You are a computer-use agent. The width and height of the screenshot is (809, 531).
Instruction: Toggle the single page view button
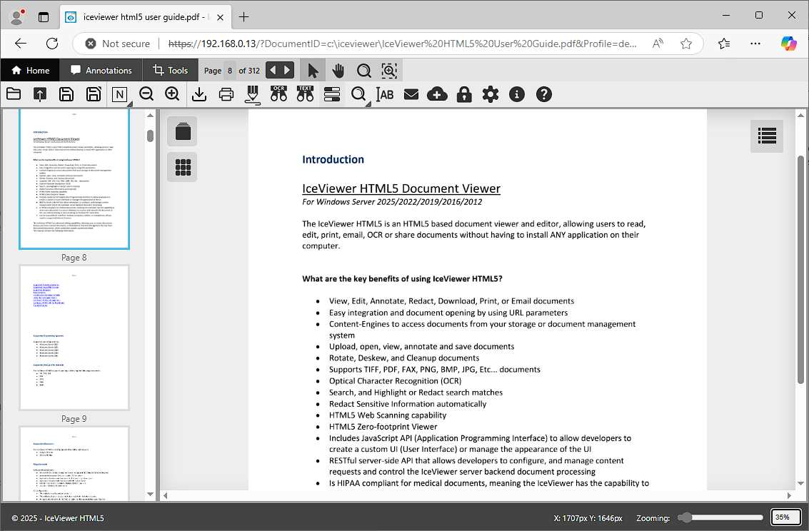pyautogui.click(x=182, y=131)
